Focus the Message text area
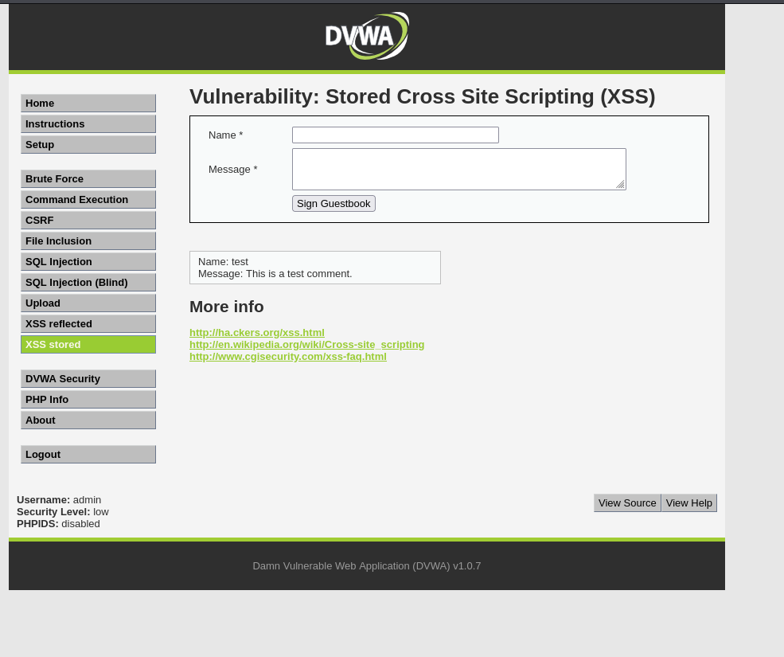 coord(459,169)
